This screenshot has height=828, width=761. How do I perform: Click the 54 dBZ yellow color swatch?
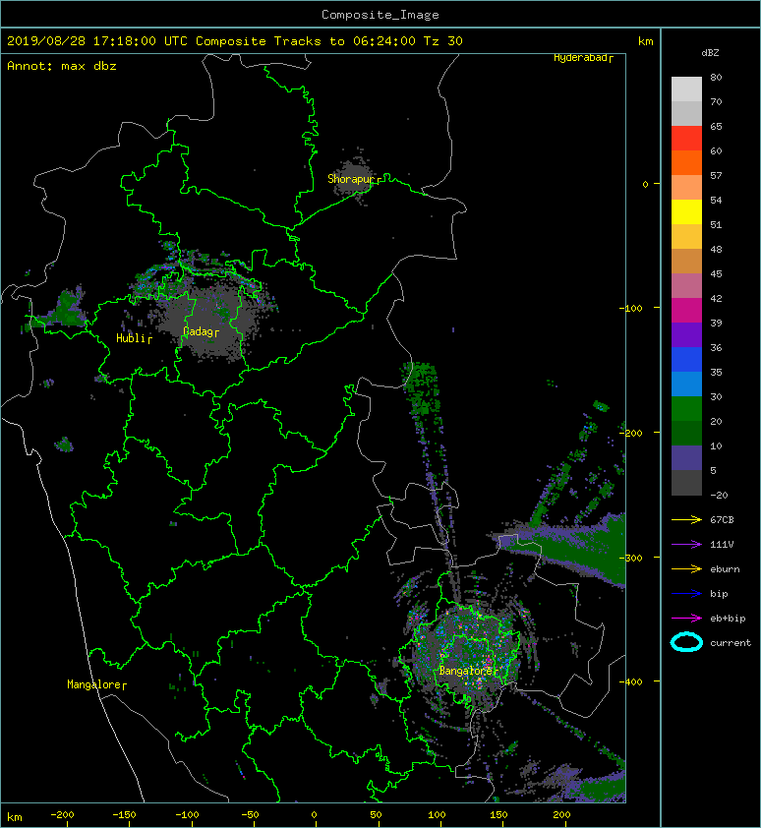coord(686,211)
